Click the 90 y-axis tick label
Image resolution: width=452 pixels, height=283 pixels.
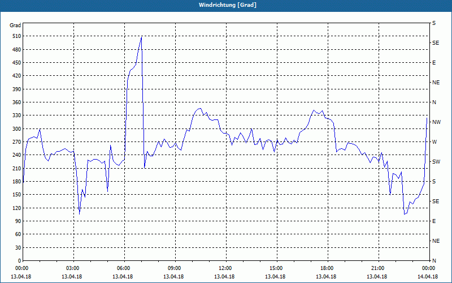[x=18, y=221]
